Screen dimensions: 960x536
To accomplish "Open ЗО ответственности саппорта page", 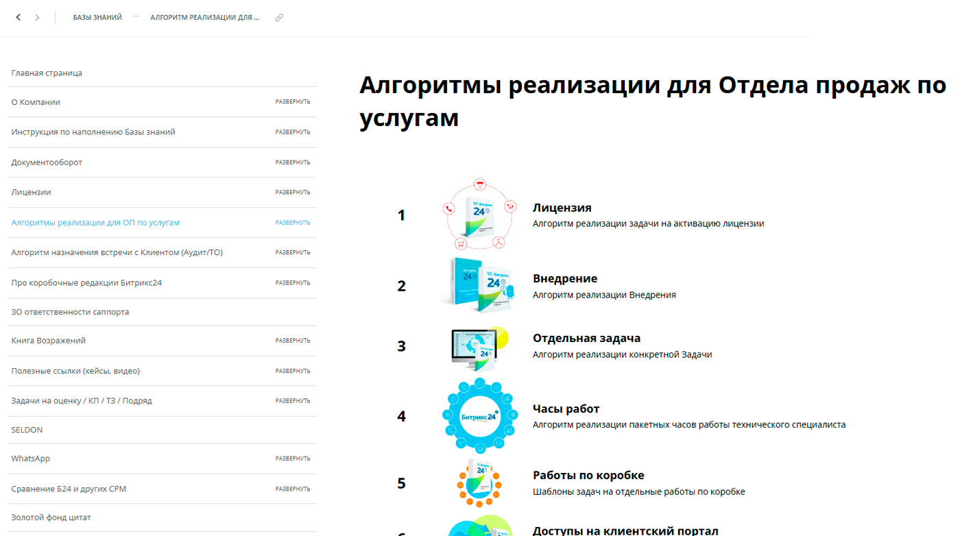I will [x=70, y=312].
